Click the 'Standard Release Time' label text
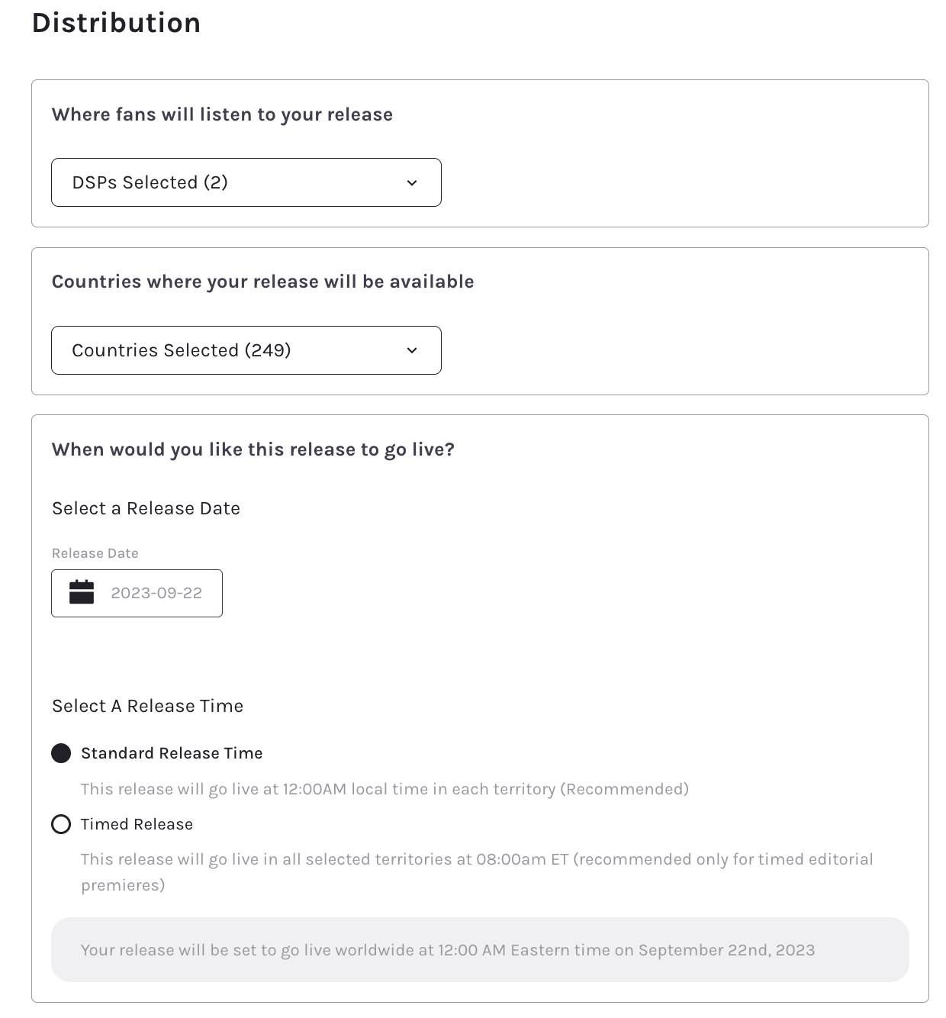 pos(172,753)
